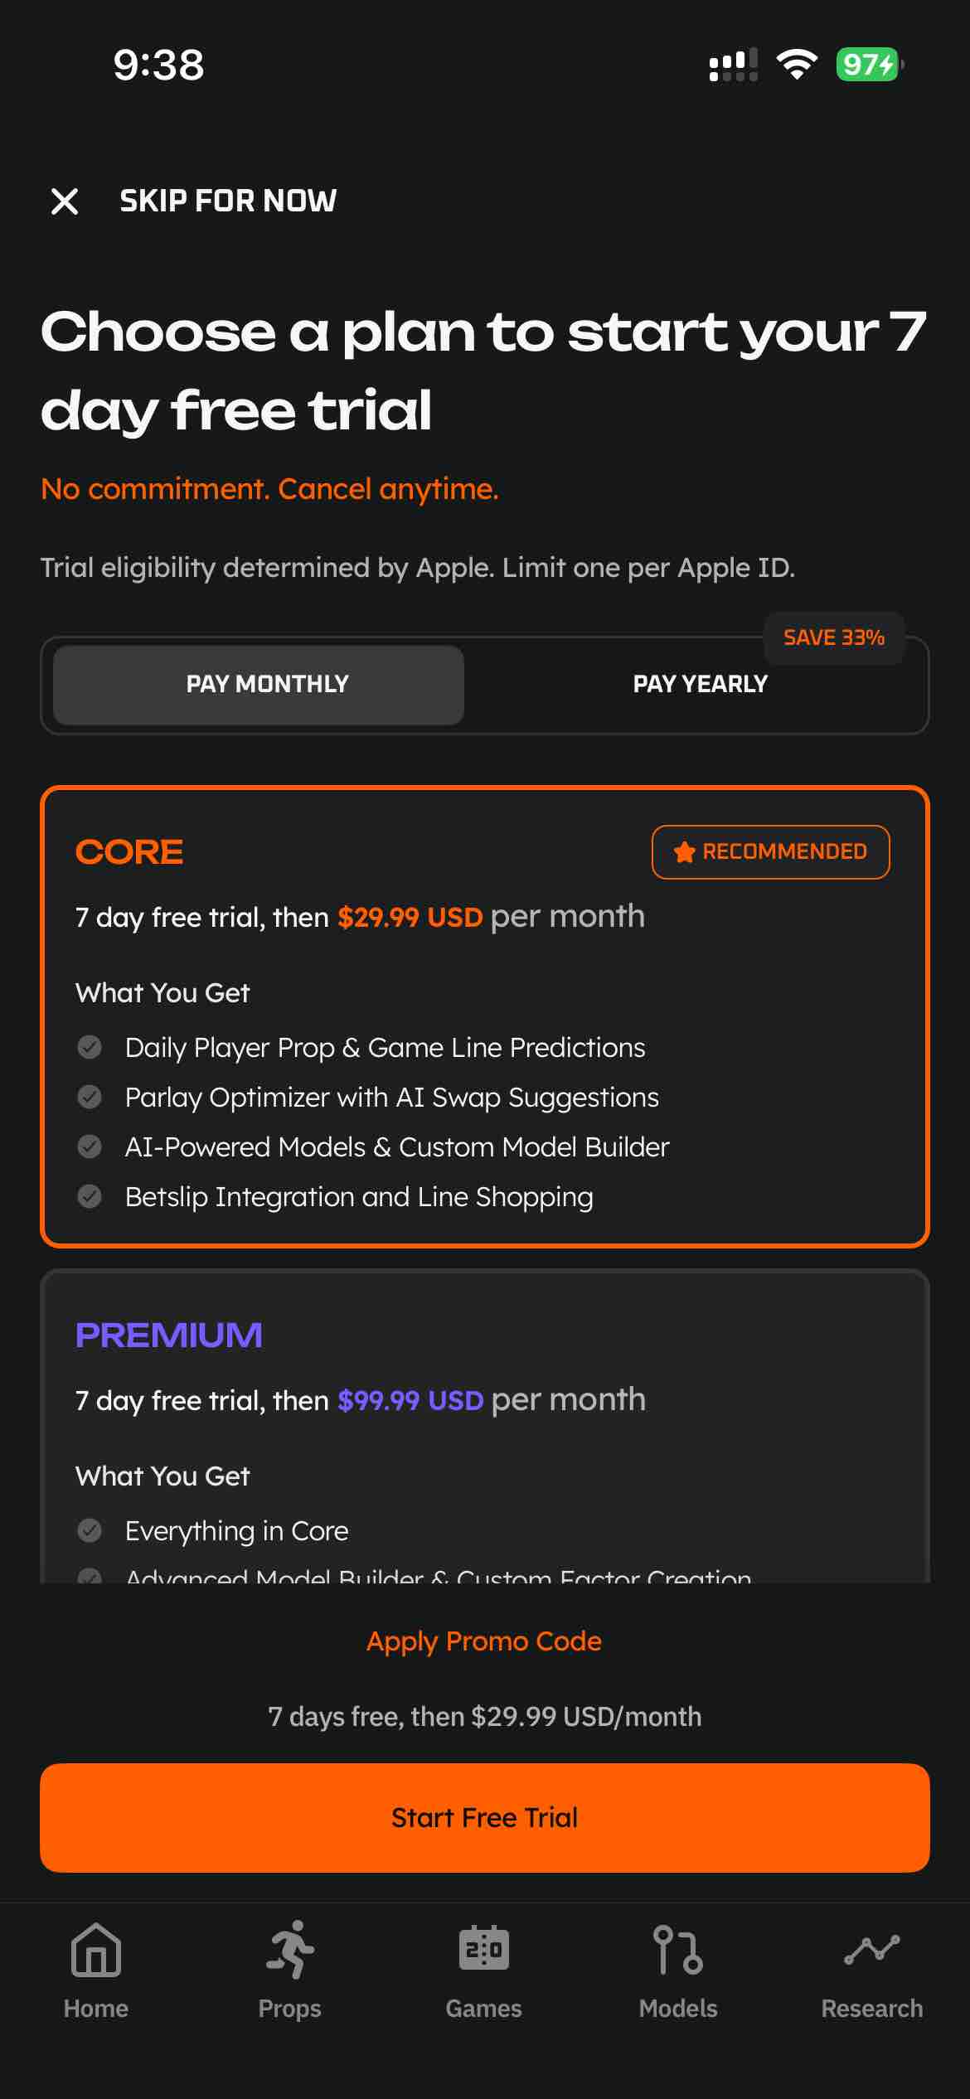The width and height of the screenshot is (970, 2099).
Task: Switch to PAY YEARLY billing
Action: pos(701,684)
